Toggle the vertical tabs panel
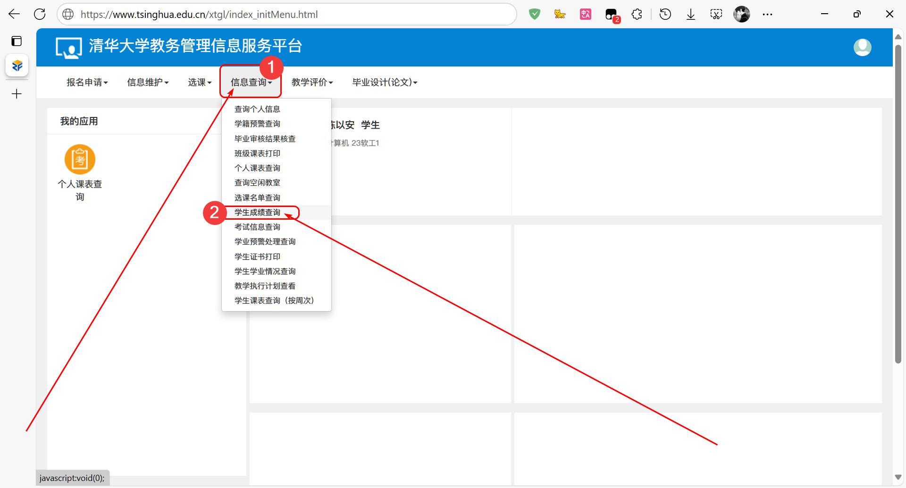Screen dimensions: 906x488 pyautogui.click(x=17, y=41)
